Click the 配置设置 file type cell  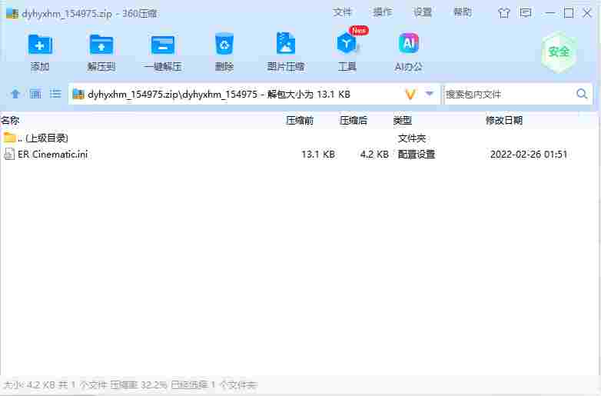[x=417, y=154]
